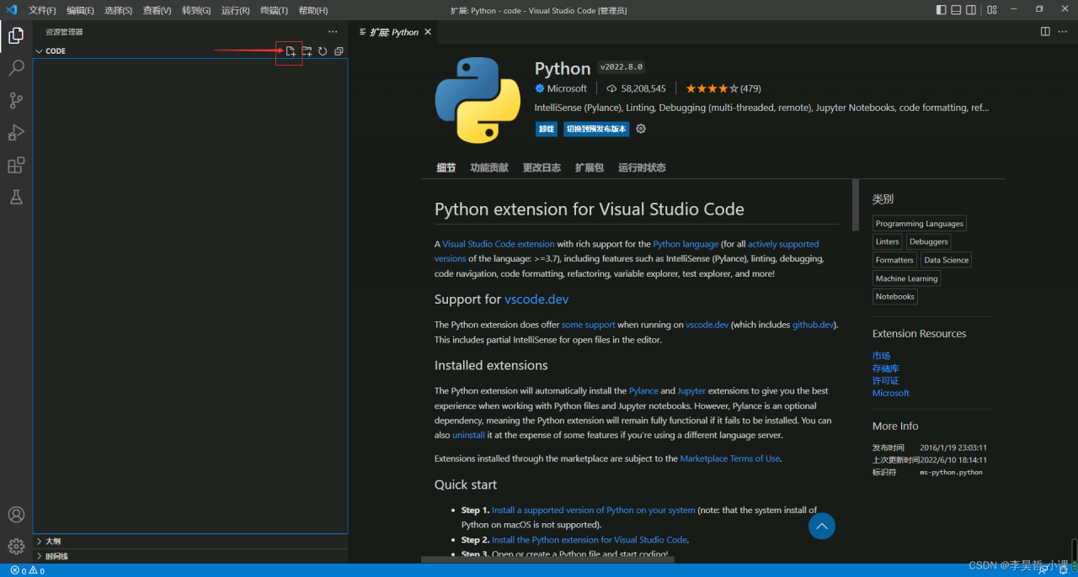Open the vscode.dev heading link
1078x577 pixels.
coord(536,299)
